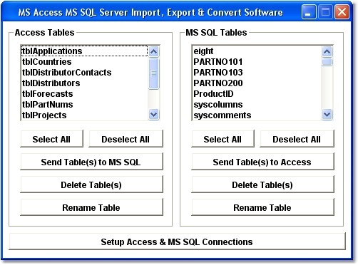This screenshot has height=265, width=358.
Task: Click Access Tables scrollbar up arrow
Action: [154, 51]
